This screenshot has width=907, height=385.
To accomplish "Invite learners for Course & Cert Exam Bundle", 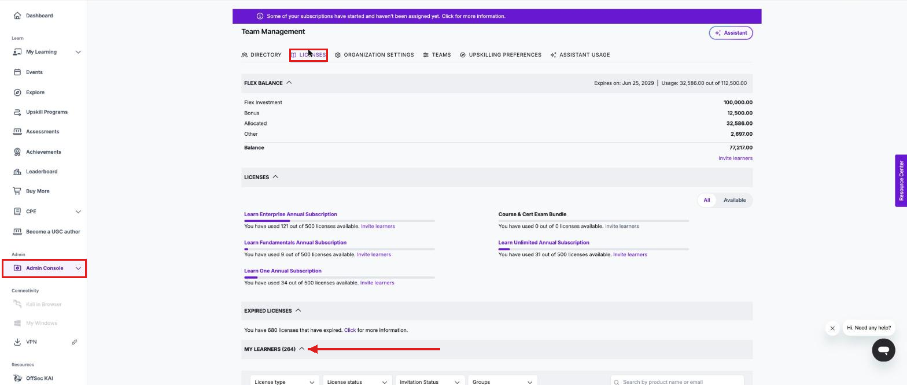I will click(622, 227).
